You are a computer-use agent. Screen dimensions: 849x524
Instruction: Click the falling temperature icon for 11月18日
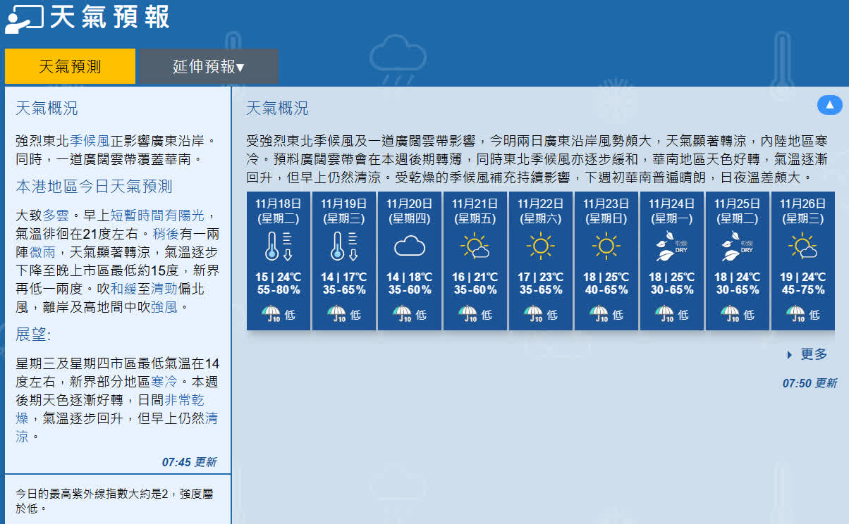pyautogui.click(x=278, y=246)
